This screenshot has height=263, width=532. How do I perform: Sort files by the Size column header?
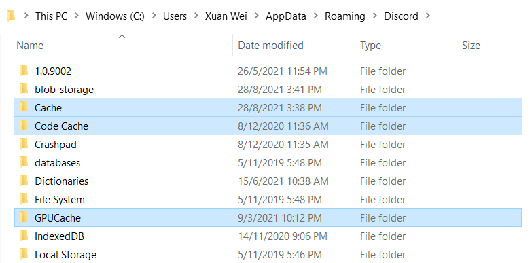pos(491,45)
